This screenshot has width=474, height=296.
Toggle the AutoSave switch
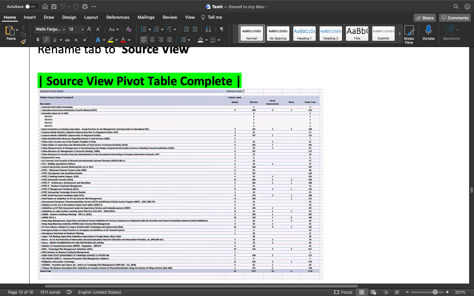coord(32,7)
